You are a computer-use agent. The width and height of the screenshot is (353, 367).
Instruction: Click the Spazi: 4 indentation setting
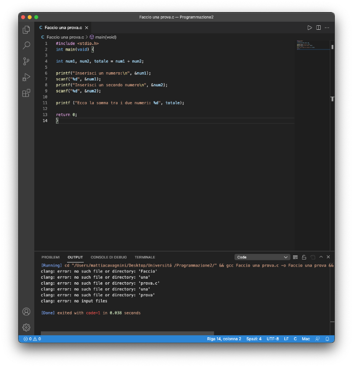[x=254, y=339]
